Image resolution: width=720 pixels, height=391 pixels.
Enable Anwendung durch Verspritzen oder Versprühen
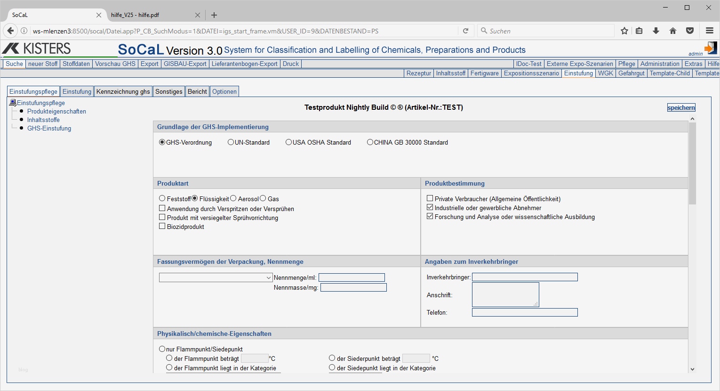click(162, 208)
